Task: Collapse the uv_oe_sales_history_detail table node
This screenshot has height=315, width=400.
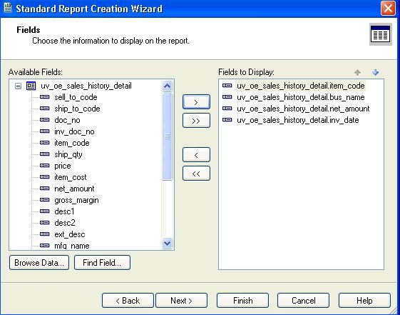Action: coord(18,86)
